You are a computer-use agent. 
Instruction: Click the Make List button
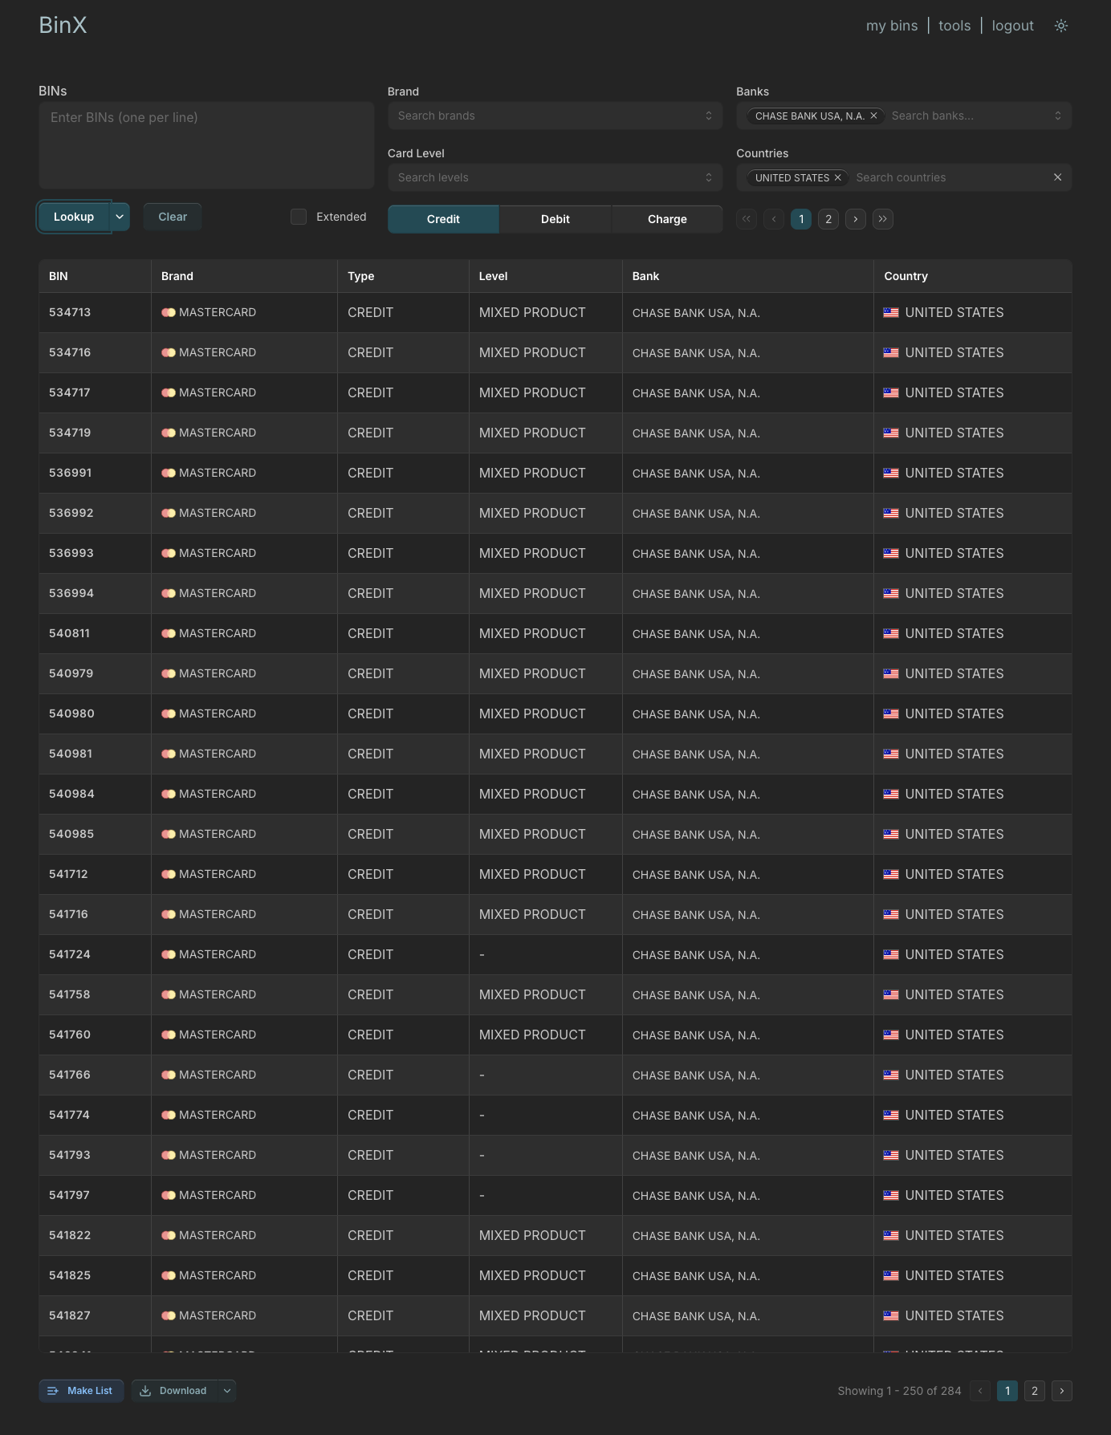(x=81, y=1391)
